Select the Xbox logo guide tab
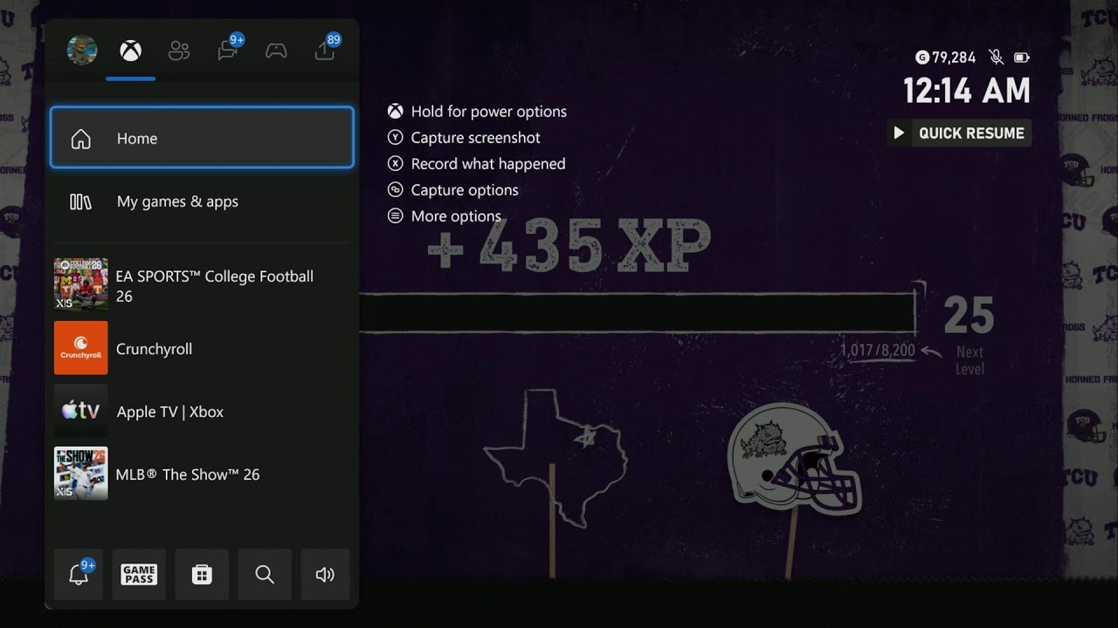The width and height of the screenshot is (1118, 628). pyautogui.click(x=130, y=51)
